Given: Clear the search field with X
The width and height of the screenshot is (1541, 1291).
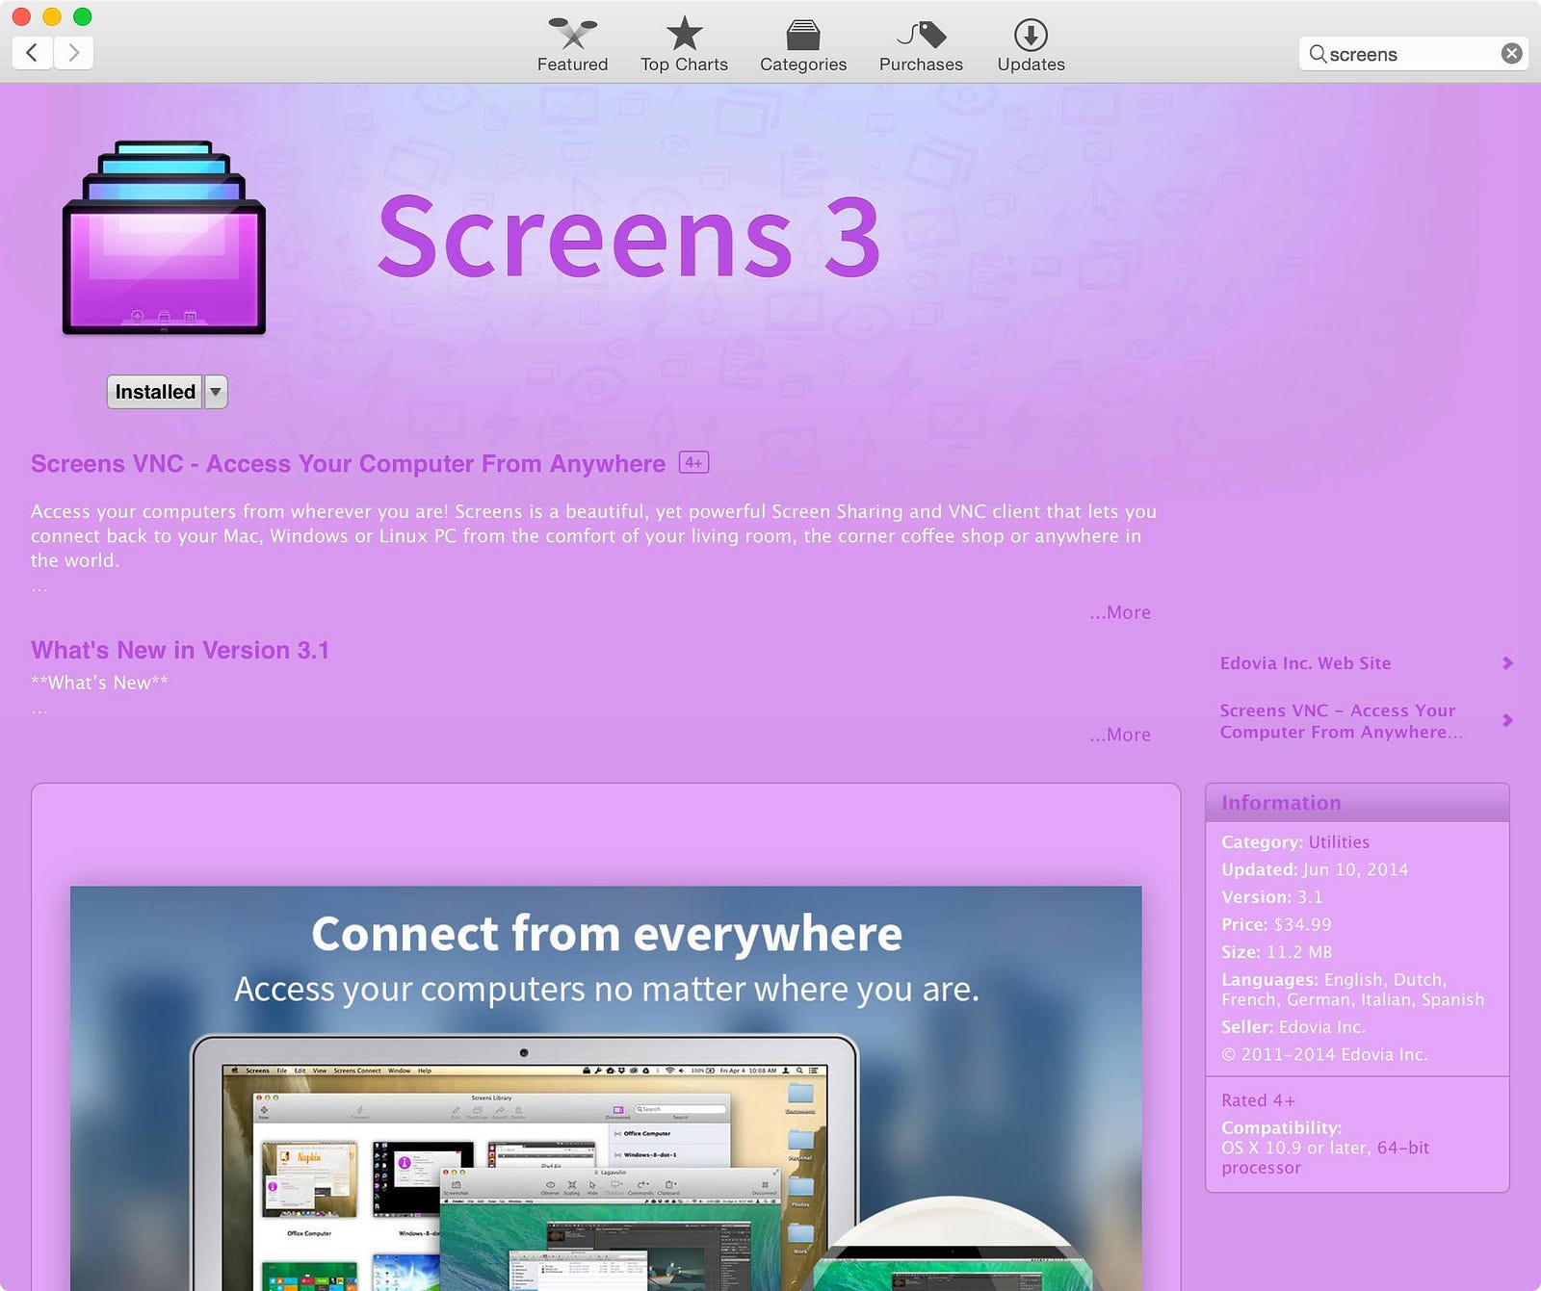Looking at the screenshot, I should pyautogui.click(x=1512, y=54).
